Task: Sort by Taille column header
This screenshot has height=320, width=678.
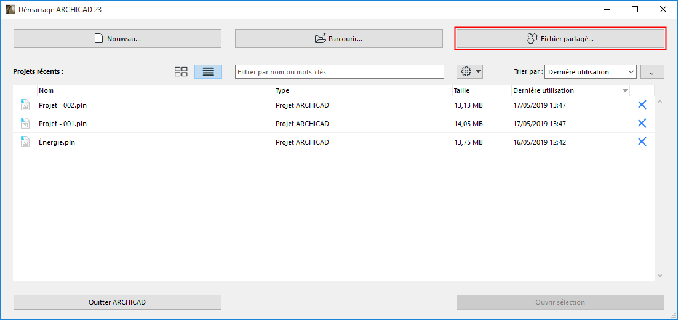Action: point(482,91)
